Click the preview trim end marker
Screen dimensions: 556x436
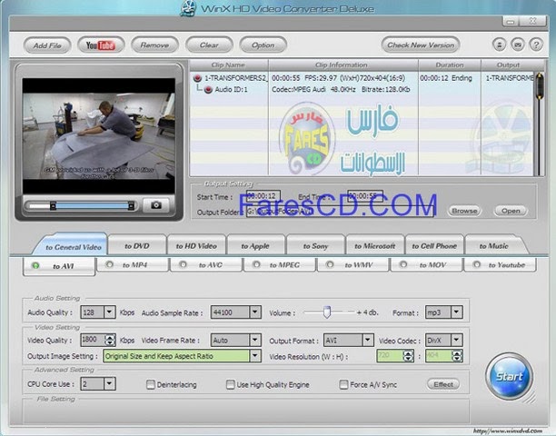(131, 205)
